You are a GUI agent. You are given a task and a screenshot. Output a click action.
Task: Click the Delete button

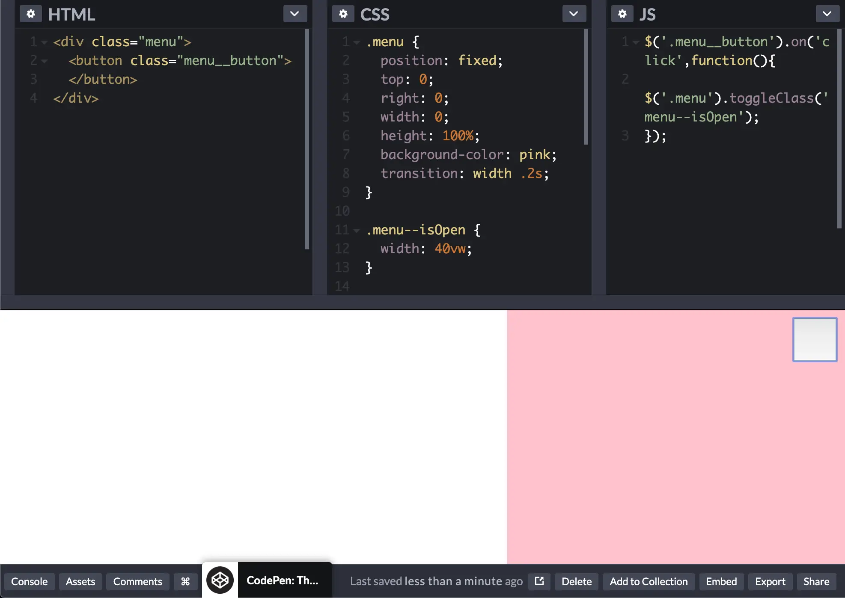coord(576,582)
